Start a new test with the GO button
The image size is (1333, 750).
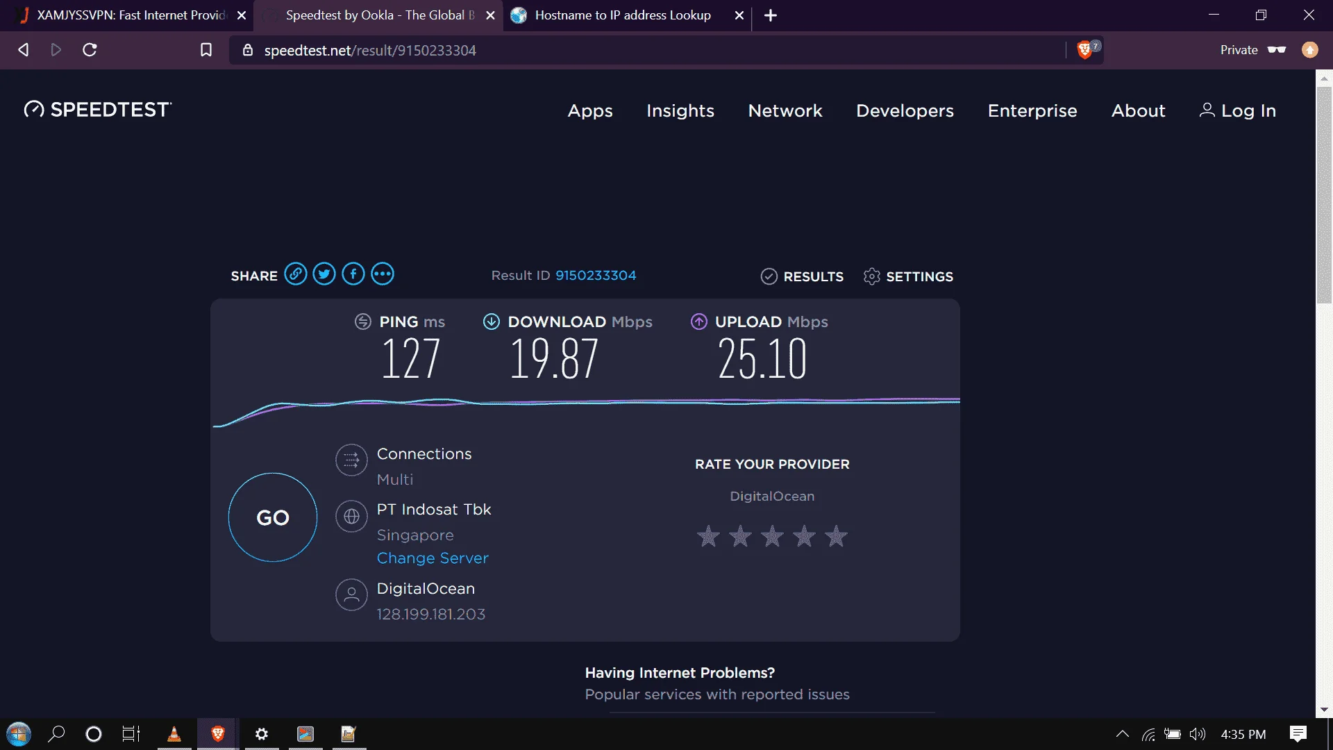tap(273, 517)
